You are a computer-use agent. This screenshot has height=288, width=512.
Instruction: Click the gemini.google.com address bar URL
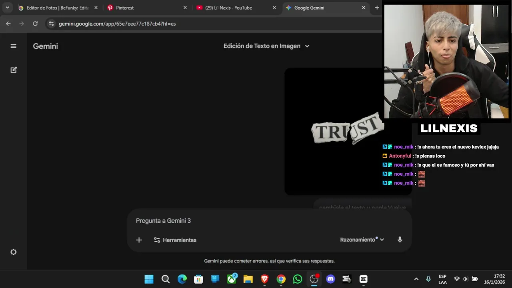coord(117,24)
